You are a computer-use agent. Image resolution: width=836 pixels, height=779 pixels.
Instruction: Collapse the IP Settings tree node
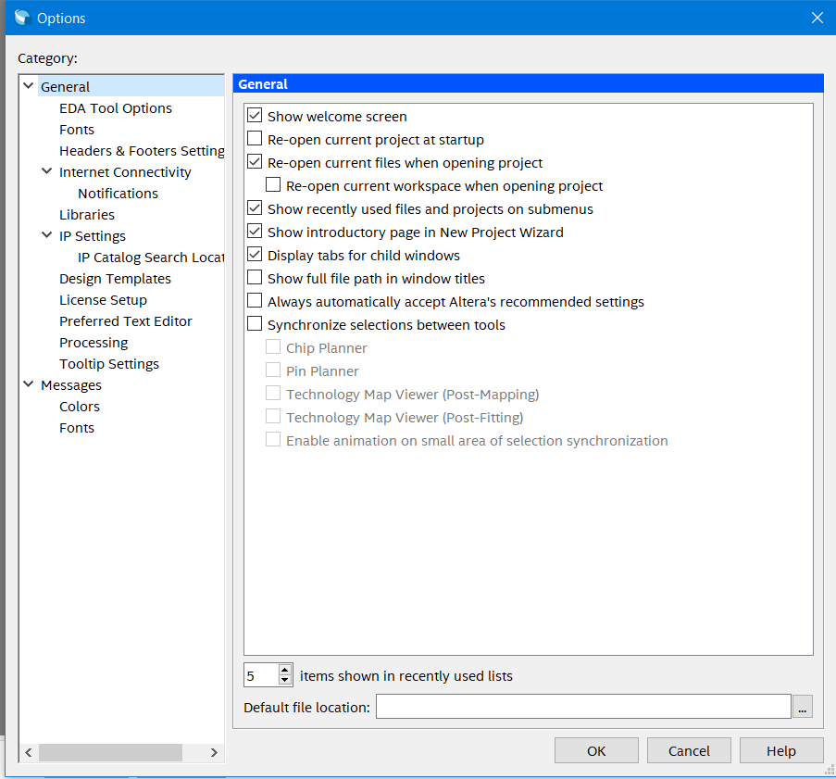[x=47, y=234]
